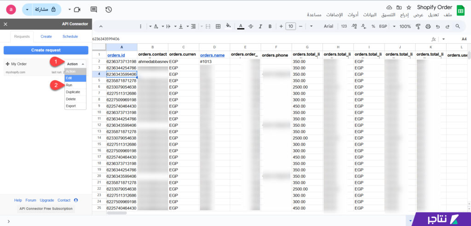Click the Create request button
The width and height of the screenshot is (471, 226).
tap(46, 50)
